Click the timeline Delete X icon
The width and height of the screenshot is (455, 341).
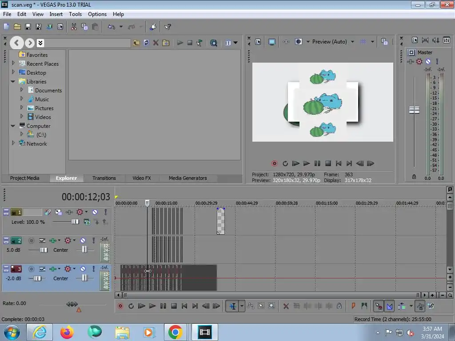coord(286,306)
